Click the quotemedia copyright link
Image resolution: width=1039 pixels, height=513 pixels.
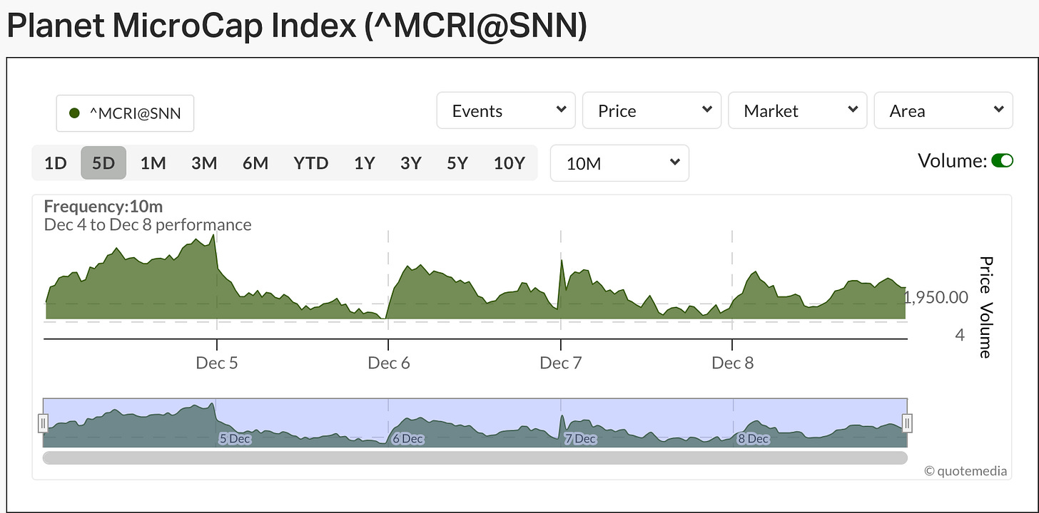[x=965, y=470]
